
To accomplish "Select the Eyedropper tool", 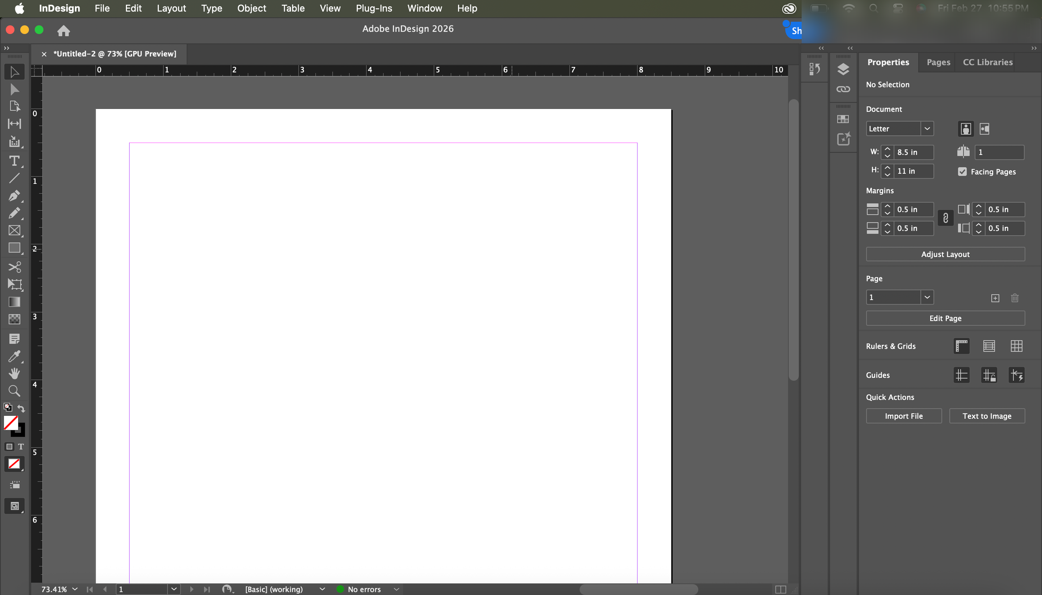I will click(14, 356).
